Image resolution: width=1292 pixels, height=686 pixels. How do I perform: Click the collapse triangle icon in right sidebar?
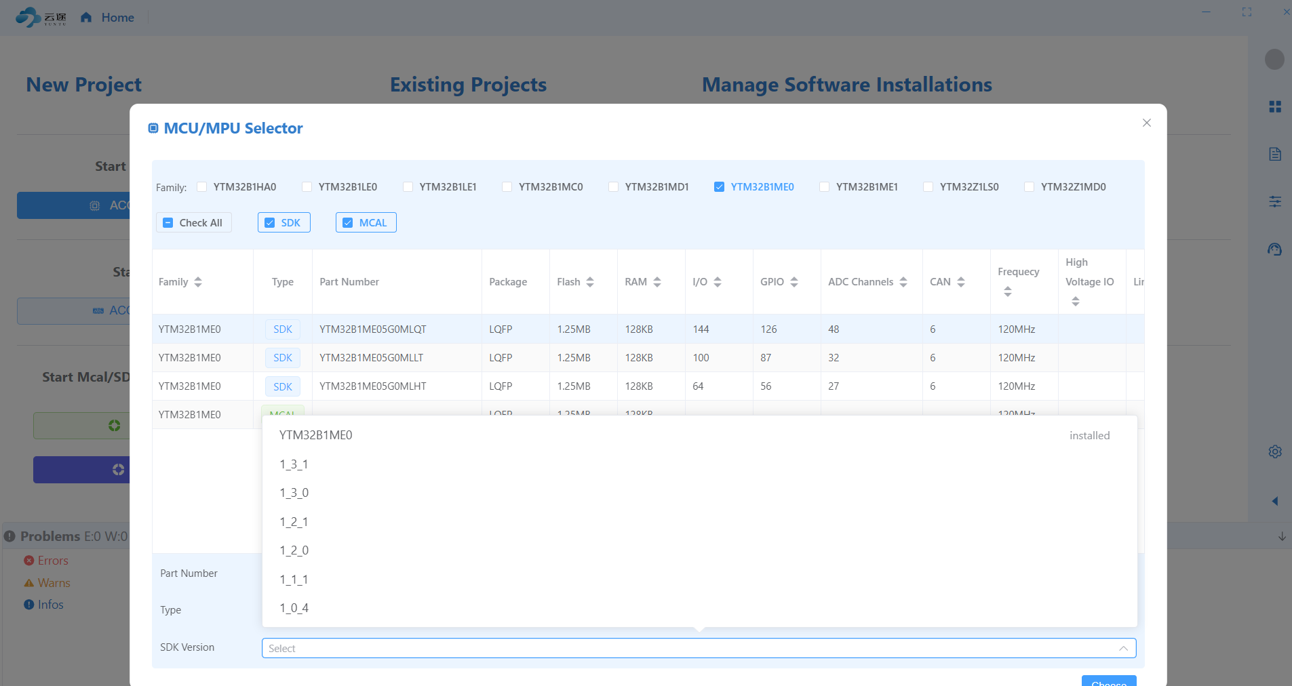pos(1275,501)
